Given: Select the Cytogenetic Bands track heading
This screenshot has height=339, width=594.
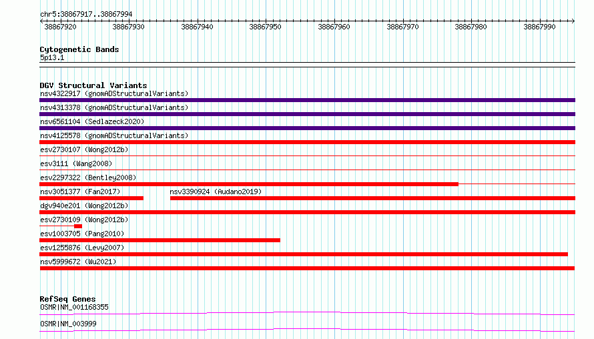Looking at the screenshot, I should (79, 49).
